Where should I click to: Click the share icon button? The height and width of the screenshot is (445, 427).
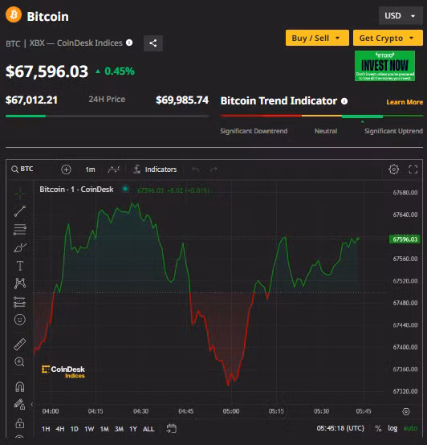(x=153, y=43)
